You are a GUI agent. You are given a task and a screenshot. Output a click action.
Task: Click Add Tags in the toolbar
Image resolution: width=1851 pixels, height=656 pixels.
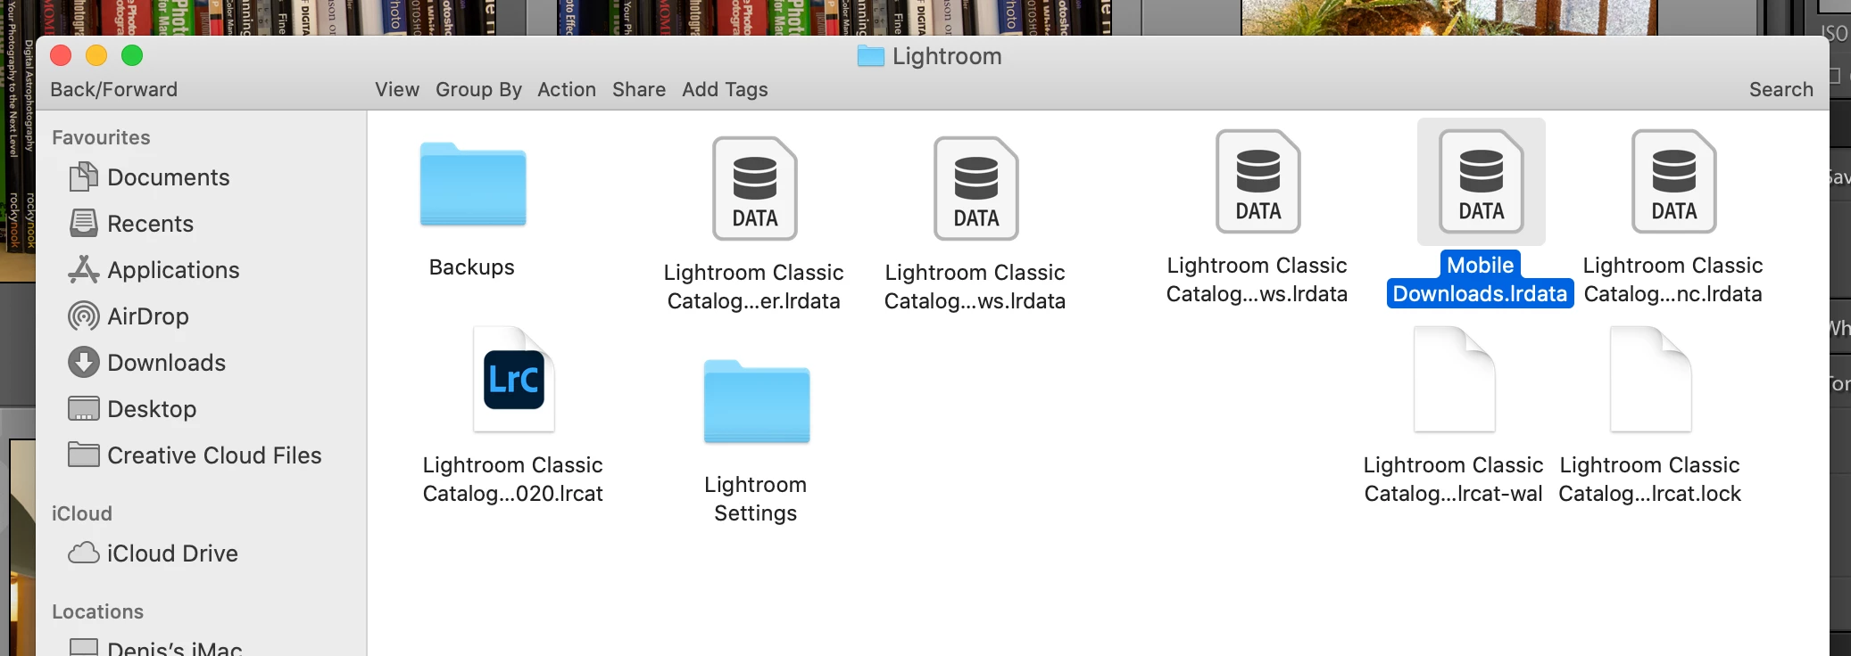[x=725, y=89]
